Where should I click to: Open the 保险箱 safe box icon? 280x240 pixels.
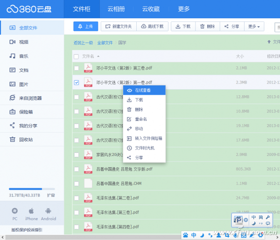pyautogui.click(x=12, y=112)
